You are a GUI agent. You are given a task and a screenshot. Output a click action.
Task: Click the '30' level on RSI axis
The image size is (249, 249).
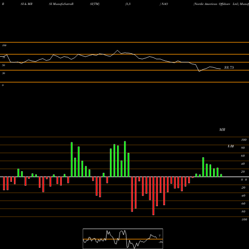(3, 73)
